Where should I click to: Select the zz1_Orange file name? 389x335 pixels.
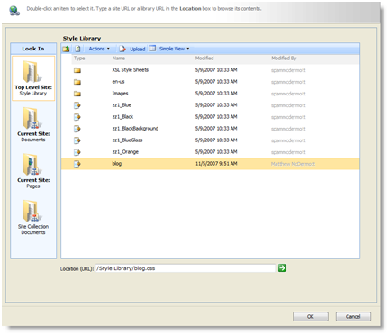(125, 152)
